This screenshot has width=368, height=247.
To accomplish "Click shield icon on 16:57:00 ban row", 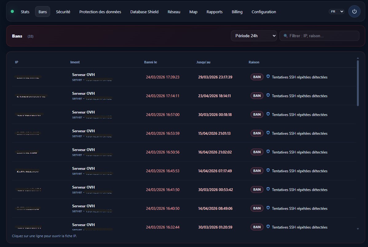I will click(268, 114).
